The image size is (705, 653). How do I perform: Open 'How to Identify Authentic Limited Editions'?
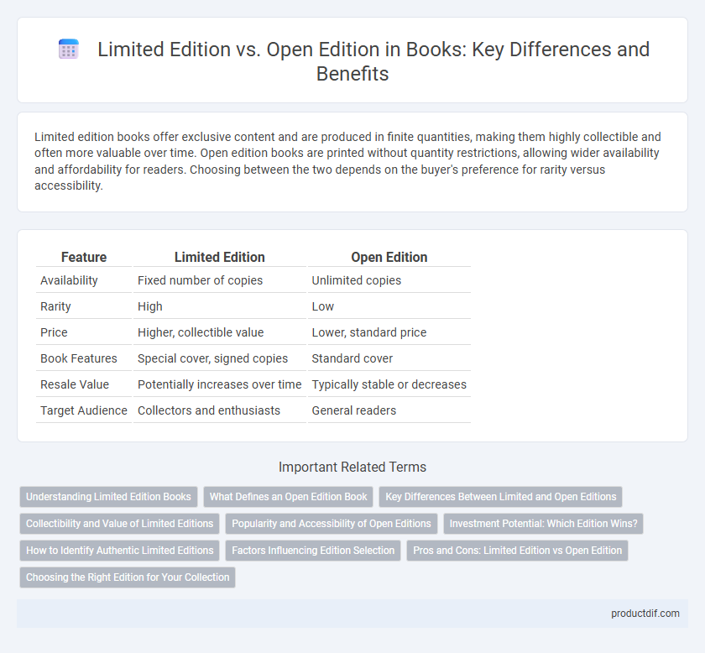pos(119,550)
